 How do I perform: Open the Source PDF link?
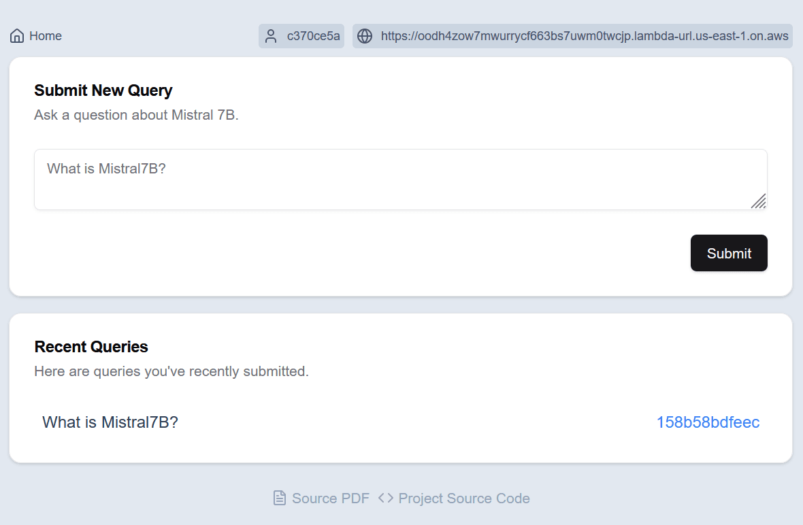point(330,498)
